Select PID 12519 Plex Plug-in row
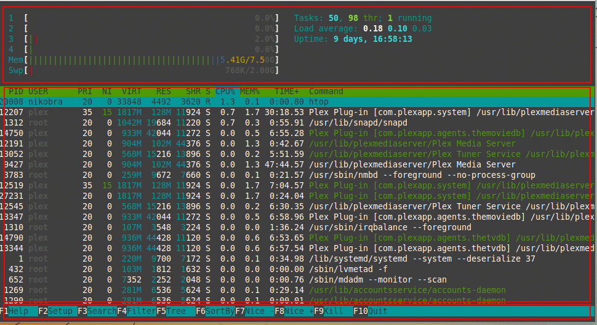The image size is (597, 325). [x=297, y=185]
